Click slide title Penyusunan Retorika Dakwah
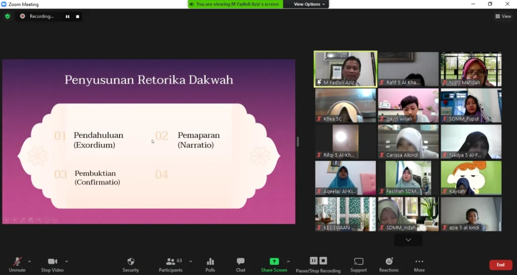 pyautogui.click(x=149, y=80)
